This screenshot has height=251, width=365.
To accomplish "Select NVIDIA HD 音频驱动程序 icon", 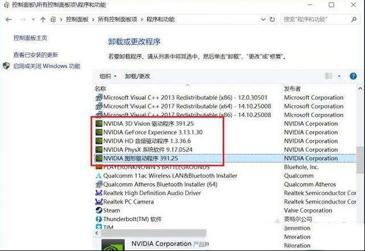I will click(99, 141).
